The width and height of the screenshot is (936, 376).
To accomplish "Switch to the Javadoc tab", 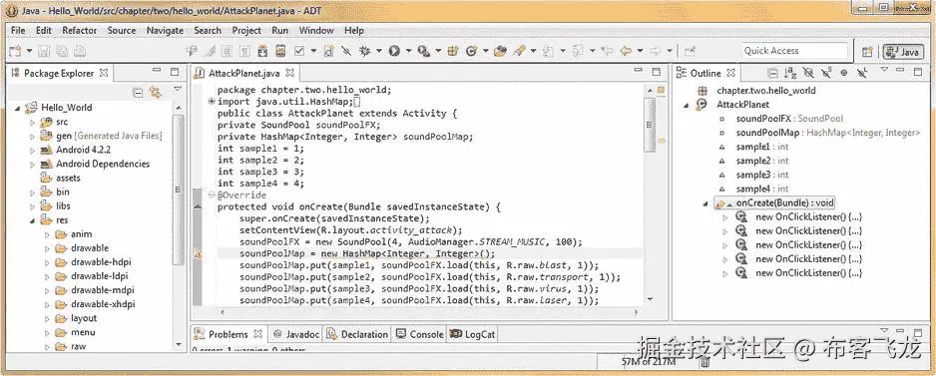I will point(296,334).
